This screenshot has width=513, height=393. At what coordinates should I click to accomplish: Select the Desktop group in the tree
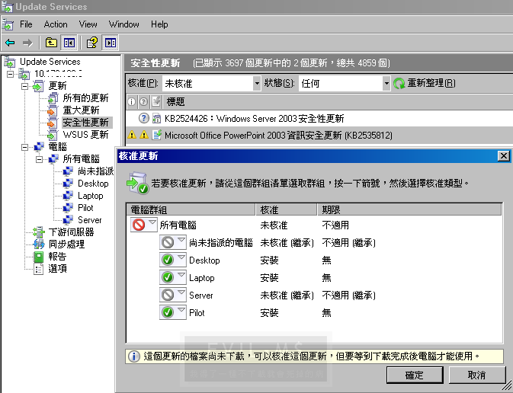coord(93,184)
